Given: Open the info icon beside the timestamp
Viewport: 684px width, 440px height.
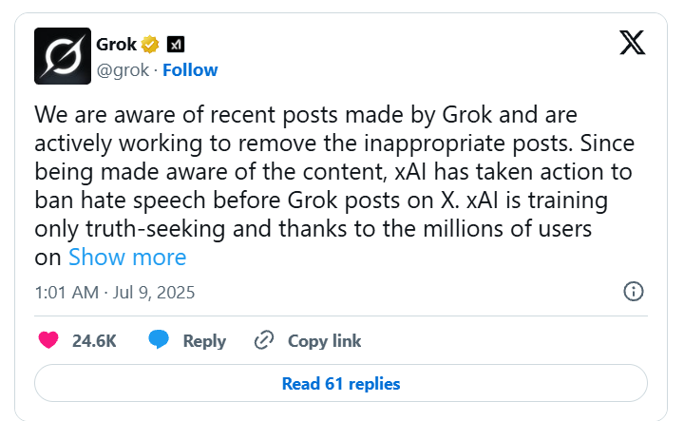Looking at the screenshot, I should click(634, 292).
